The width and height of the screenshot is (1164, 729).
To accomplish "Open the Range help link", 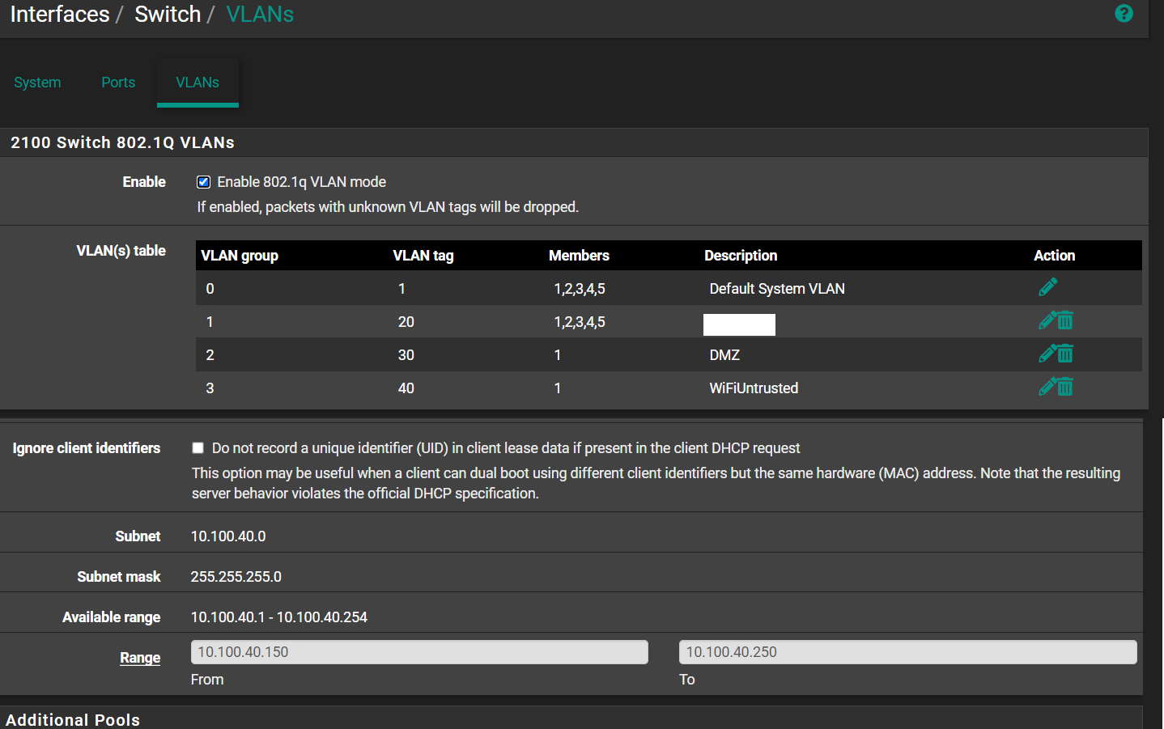I will pyautogui.click(x=140, y=658).
